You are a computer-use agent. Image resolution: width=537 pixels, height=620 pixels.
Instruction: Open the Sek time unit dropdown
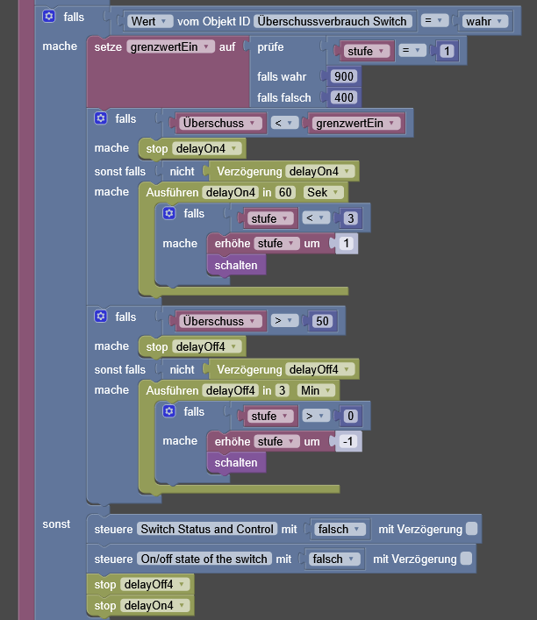pyautogui.click(x=323, y=193)
